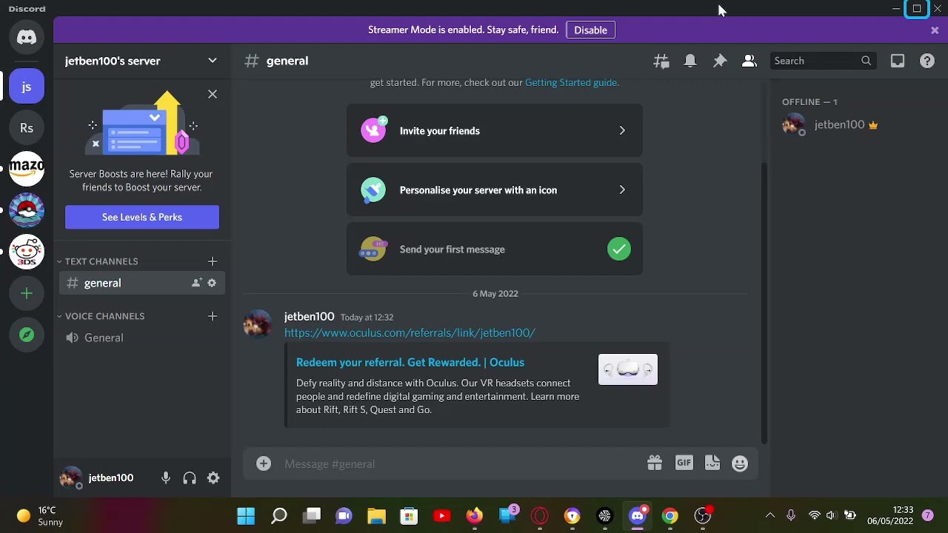
Task: Show pinned messages
Action: point(720,61)
